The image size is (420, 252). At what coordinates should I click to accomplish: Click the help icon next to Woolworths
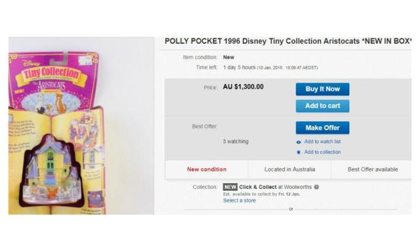(316, 187)
